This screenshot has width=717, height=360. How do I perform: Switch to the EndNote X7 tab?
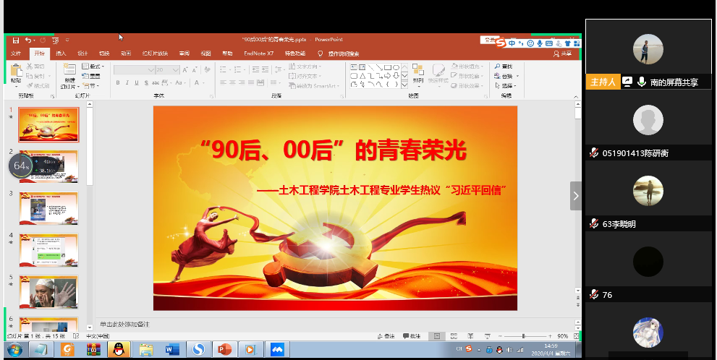(258, 53)
